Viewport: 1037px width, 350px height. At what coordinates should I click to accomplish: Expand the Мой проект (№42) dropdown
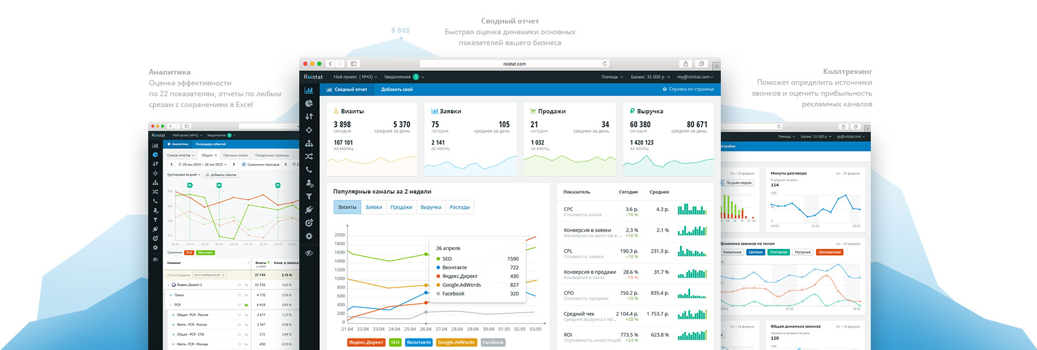[x=355, y=77]
